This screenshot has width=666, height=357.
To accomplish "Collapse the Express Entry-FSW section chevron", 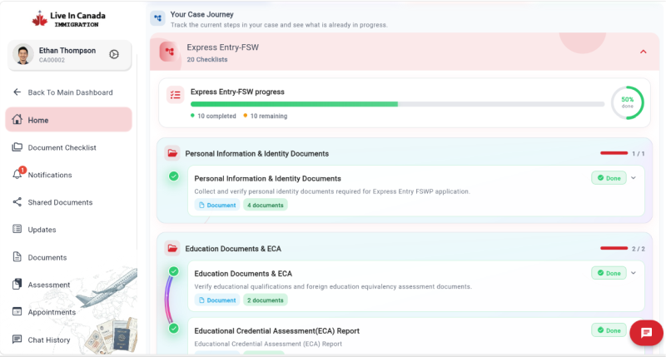I will pos(643,52).
